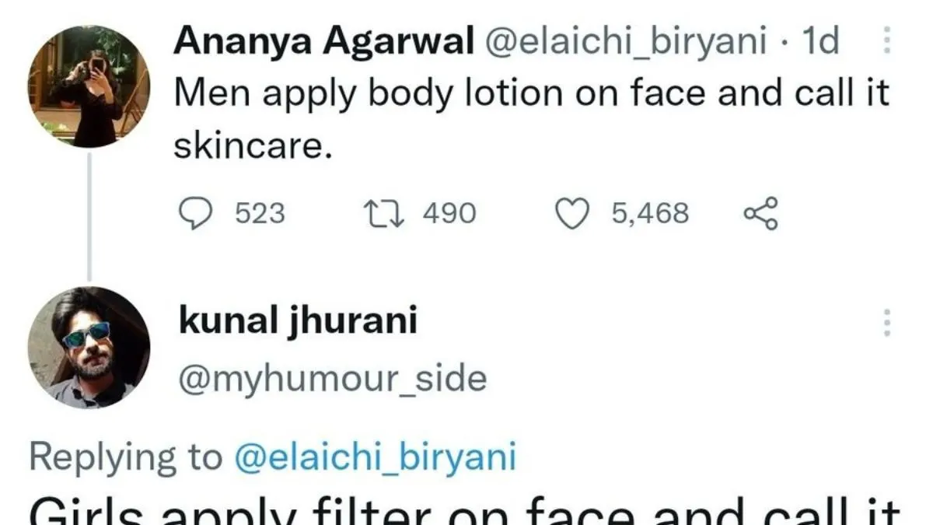Click @elaichi_biryani in the Replying to line
The height and width of the screenshot is (525, 933).
[x=375, y=458]
